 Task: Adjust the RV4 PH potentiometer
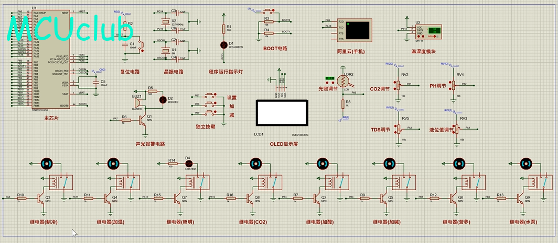coord(454,84)
